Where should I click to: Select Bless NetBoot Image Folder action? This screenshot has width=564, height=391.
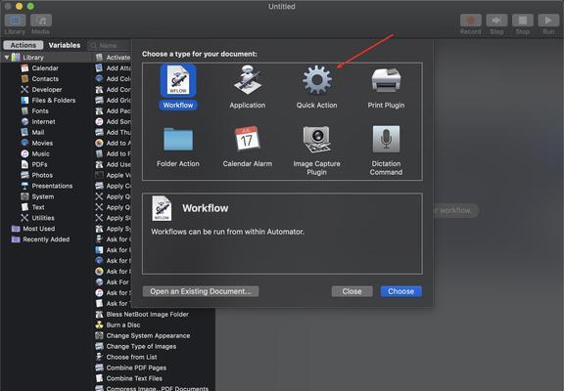pyautogui.click(x=147, y=314)
